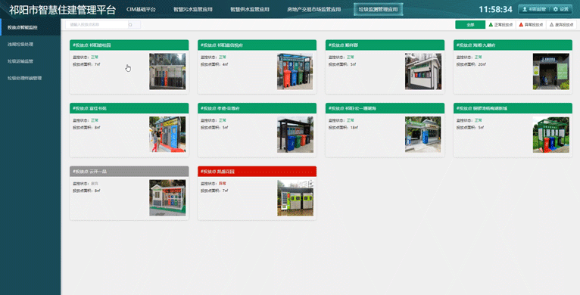Click the 4㎡ area value
Viewport: 580px width, 295px height.
point(226,64)
